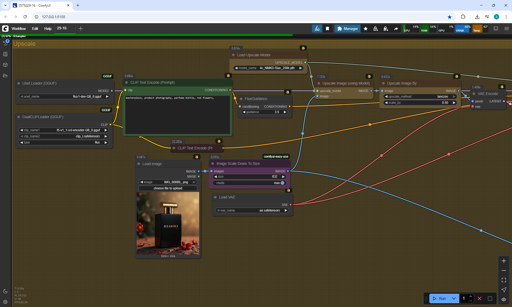Expand the Run button dropdown arrow
The height and width of the screenshot is (307, 512).
(x=454, y=298)
